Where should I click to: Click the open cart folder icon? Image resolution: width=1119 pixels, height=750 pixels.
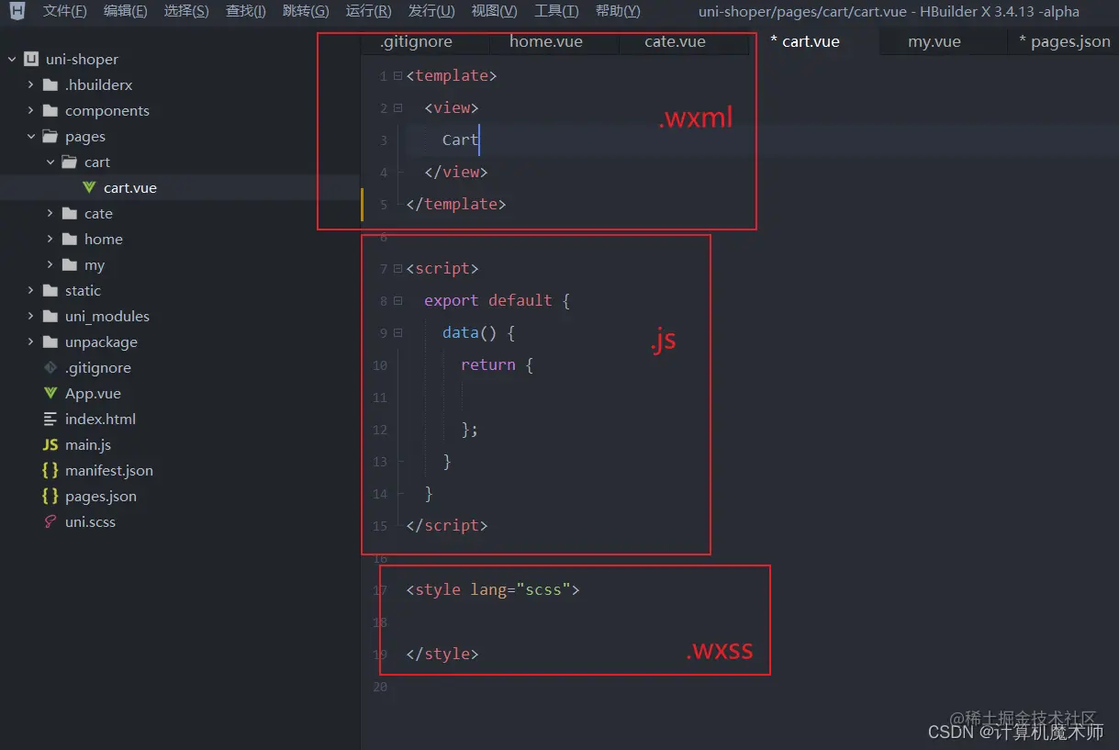tap(70, 162)
